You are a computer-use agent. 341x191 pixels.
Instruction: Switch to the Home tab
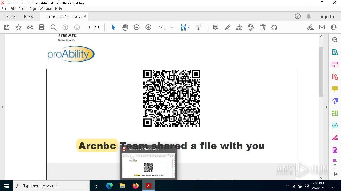(10, 16)
